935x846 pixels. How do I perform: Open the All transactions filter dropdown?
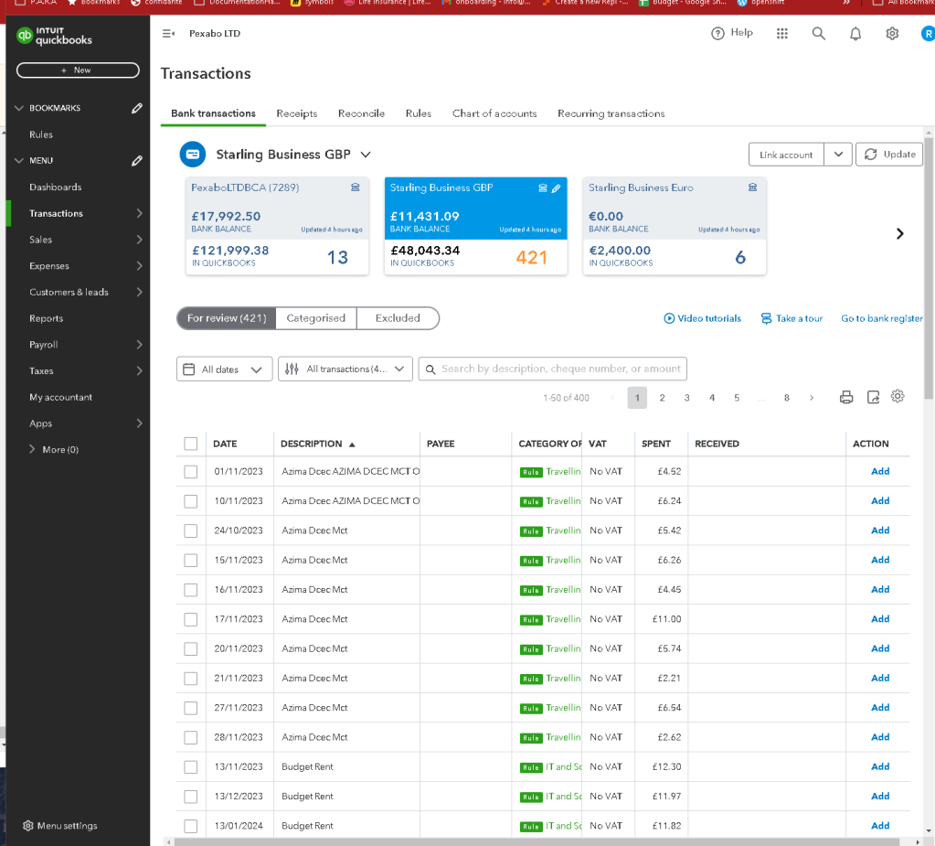coord(345,369)
